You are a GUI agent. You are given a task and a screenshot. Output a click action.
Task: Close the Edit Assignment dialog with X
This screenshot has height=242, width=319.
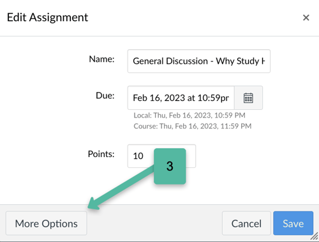click(306, 18)
